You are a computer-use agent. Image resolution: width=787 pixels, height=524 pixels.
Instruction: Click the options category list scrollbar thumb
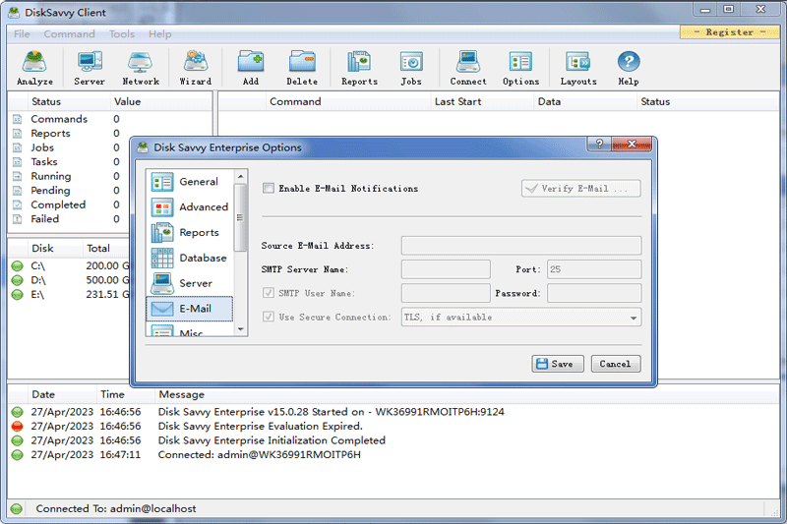tap(241, 217)
